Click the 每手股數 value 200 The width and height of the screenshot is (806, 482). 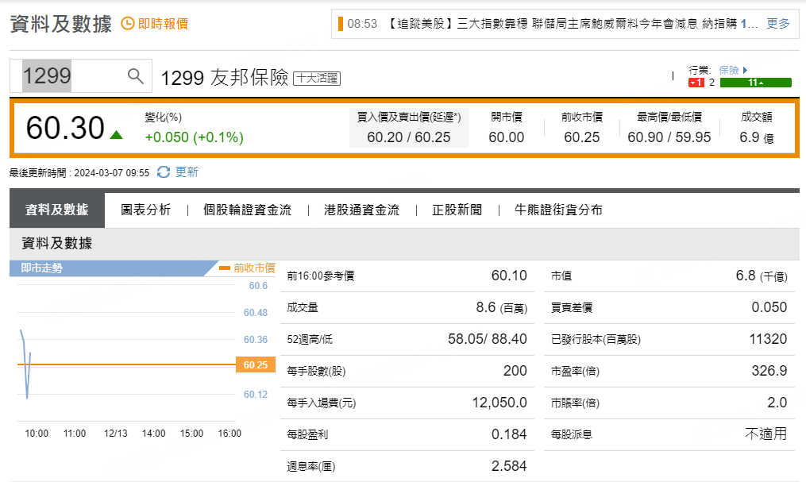[515, 371]
